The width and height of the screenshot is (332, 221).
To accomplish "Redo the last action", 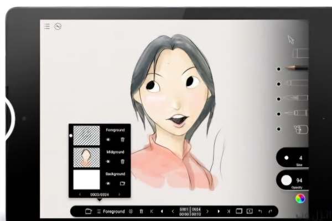I will point(270,211).
